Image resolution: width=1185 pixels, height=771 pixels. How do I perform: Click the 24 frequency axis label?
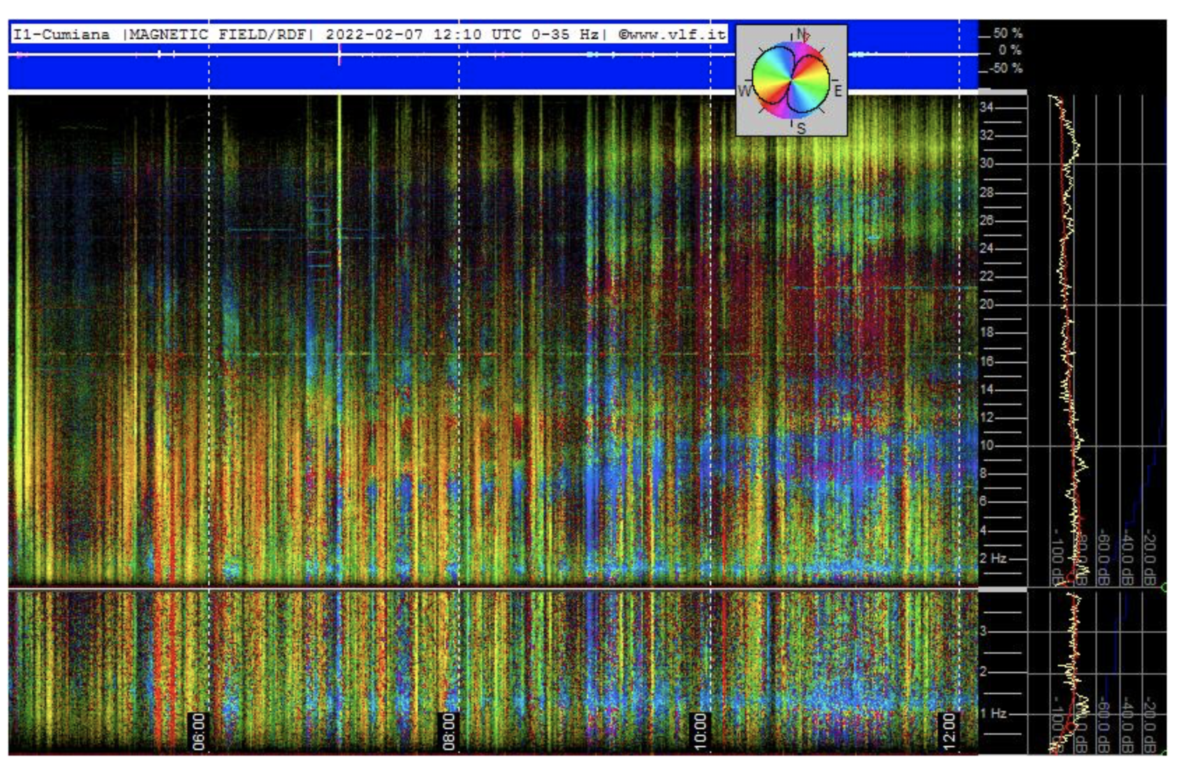coord(987,248)
